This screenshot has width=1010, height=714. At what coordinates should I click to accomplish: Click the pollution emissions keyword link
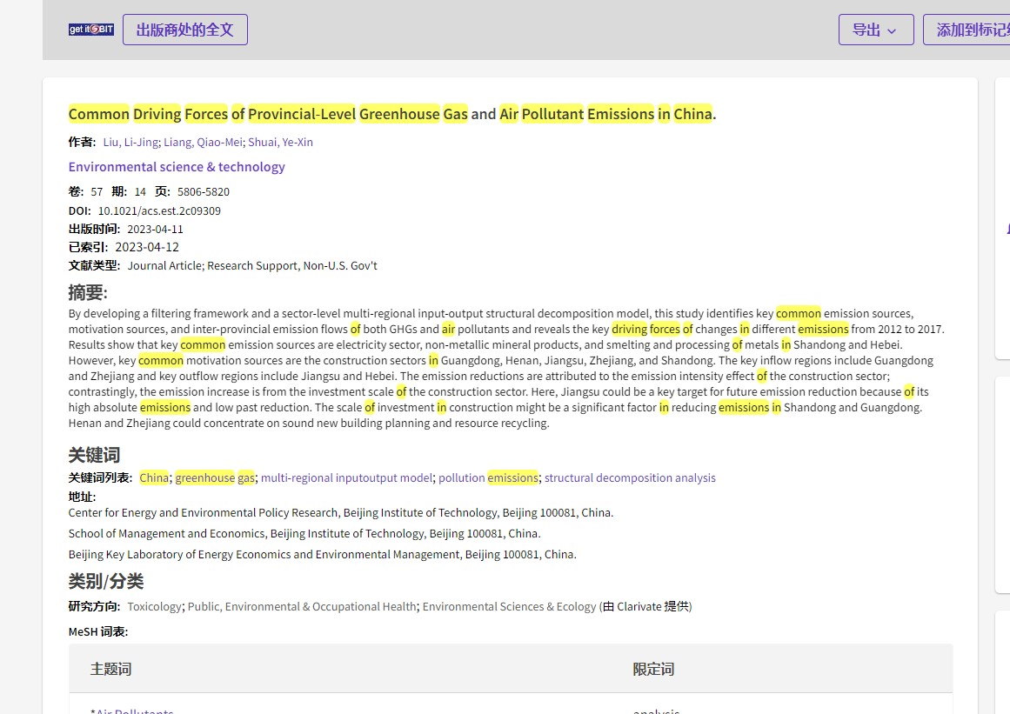tap(488, 477)
